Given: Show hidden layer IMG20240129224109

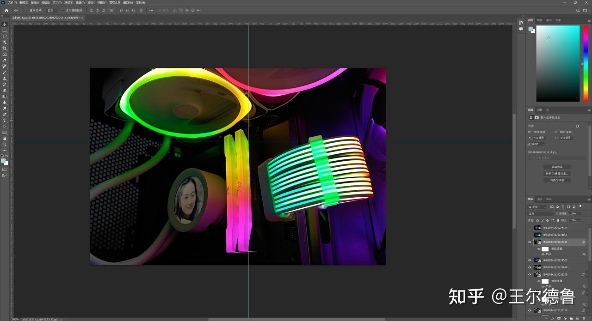Looking at the screenshot, I should point(530,228).
